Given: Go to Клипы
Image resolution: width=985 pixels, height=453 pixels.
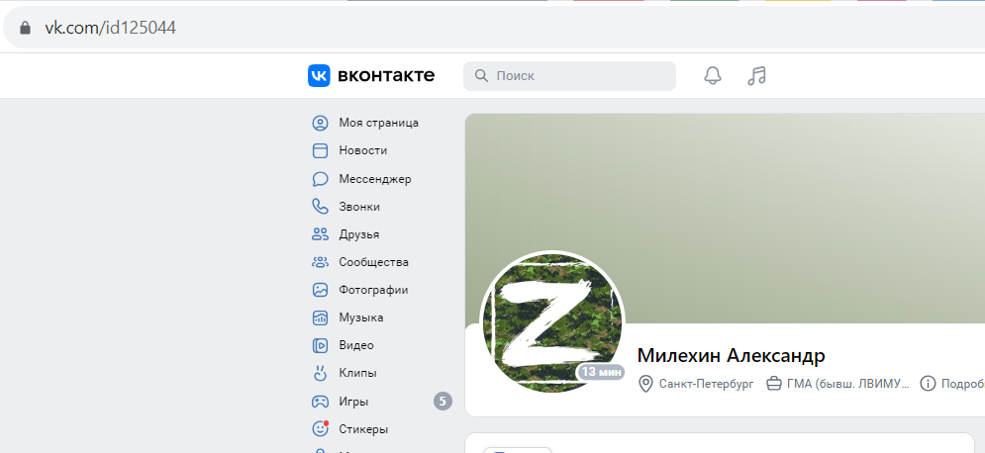Looking at the screenshot, I should point(358,373).
